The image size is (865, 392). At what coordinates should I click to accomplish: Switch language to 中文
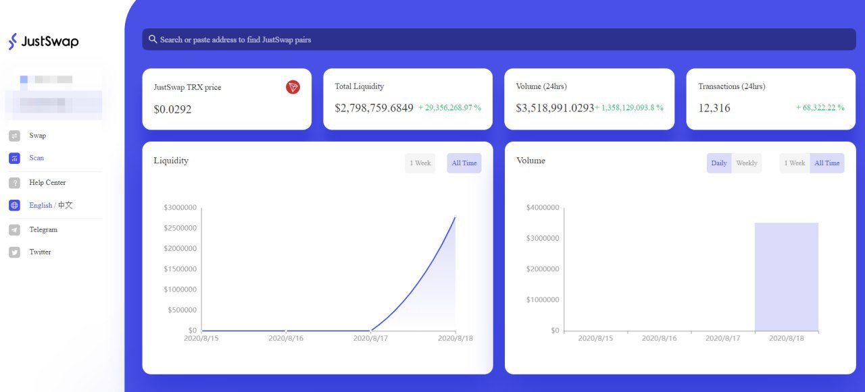(66, 205)
